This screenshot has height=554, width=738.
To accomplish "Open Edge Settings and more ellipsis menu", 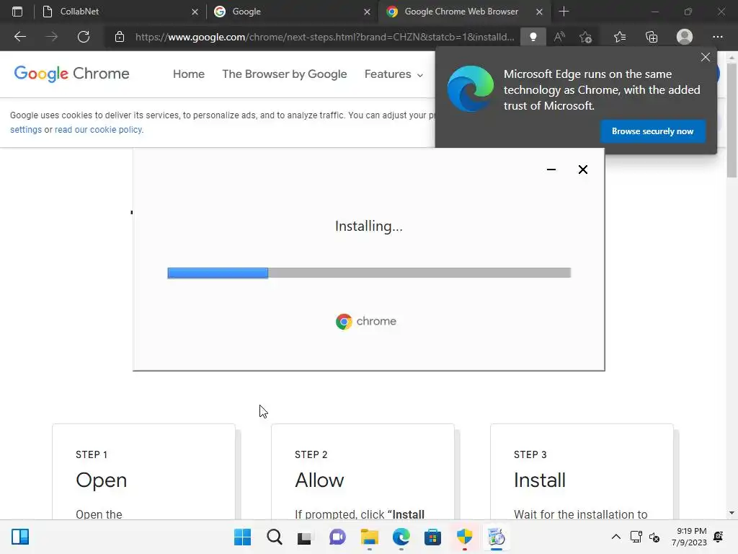I will (717, 37).
